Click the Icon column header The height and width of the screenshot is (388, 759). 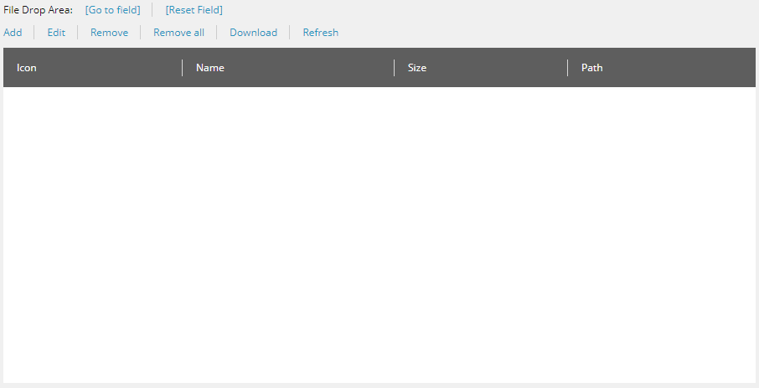27,68
